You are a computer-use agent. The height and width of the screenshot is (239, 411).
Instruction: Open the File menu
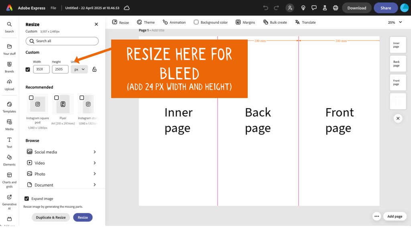(x=53, y=8)
